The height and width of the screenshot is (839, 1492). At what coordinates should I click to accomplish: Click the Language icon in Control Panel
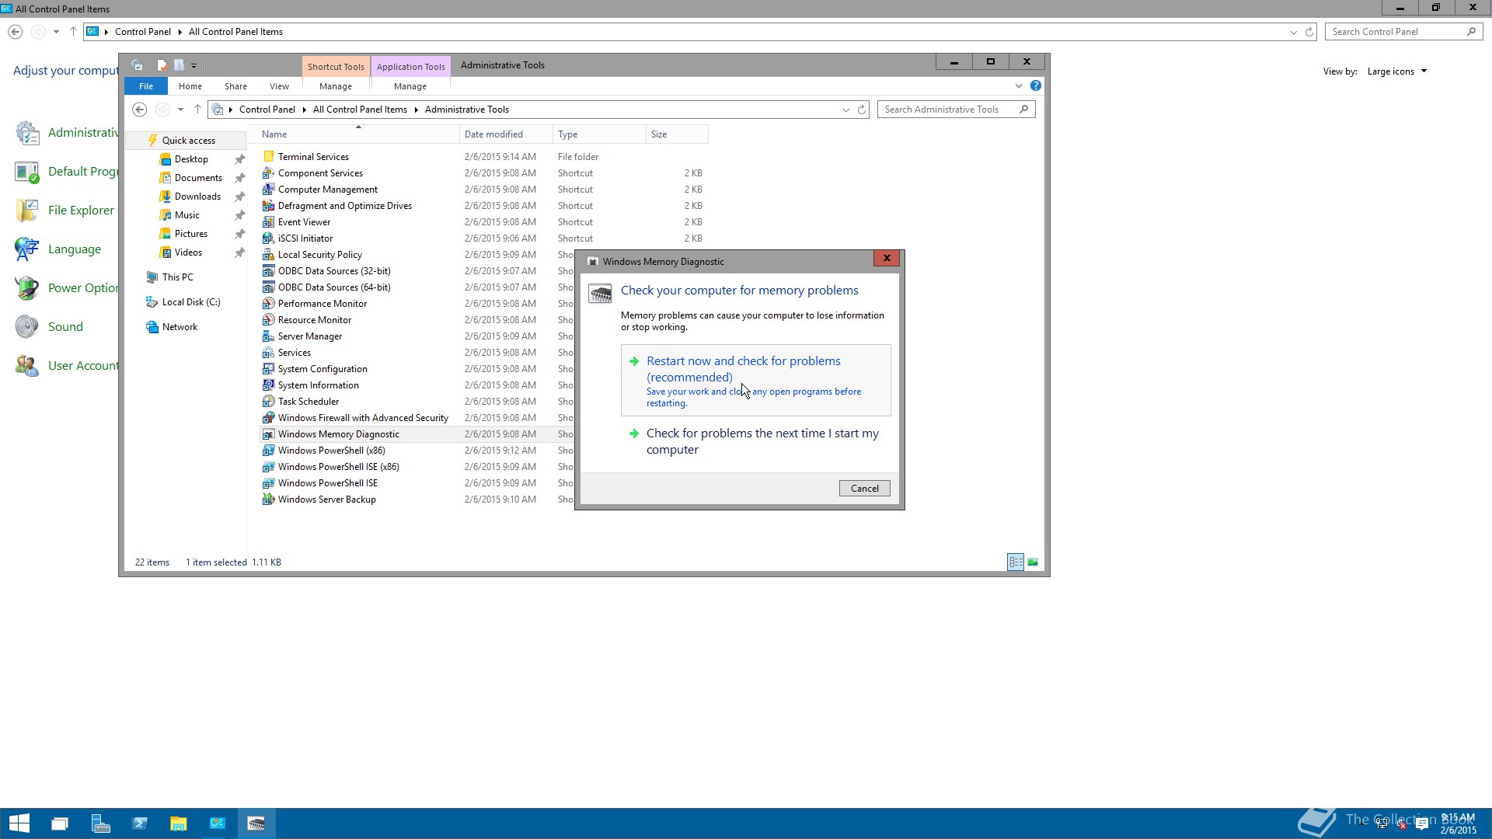click(26, 249)
